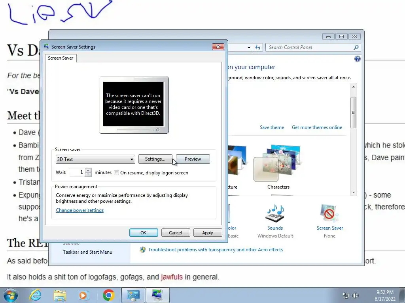
Task: Click the themes list scrollbar thumb
Action: (354, 112)
